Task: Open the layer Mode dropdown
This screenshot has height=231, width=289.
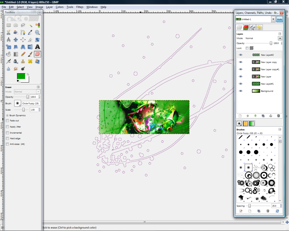Action: click(280, 38)
